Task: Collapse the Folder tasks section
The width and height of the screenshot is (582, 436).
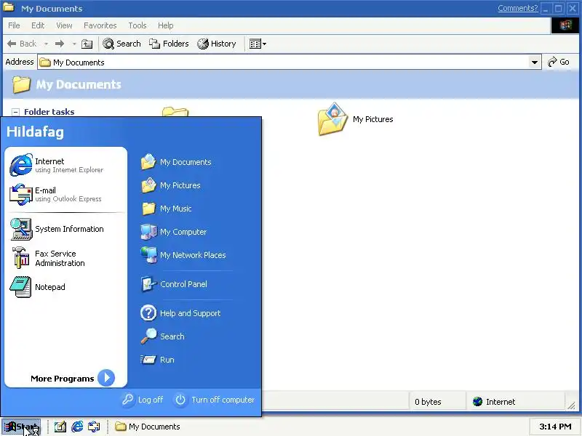Action: pyautogui.click(x=15, y=112)
